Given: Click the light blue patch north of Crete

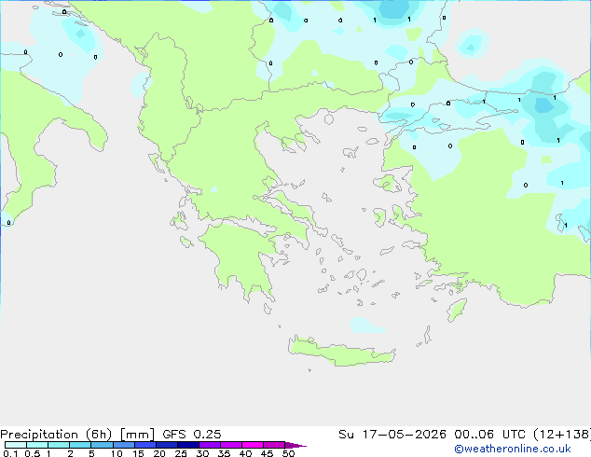Looking at the screenshot, I should pos(366,325).
